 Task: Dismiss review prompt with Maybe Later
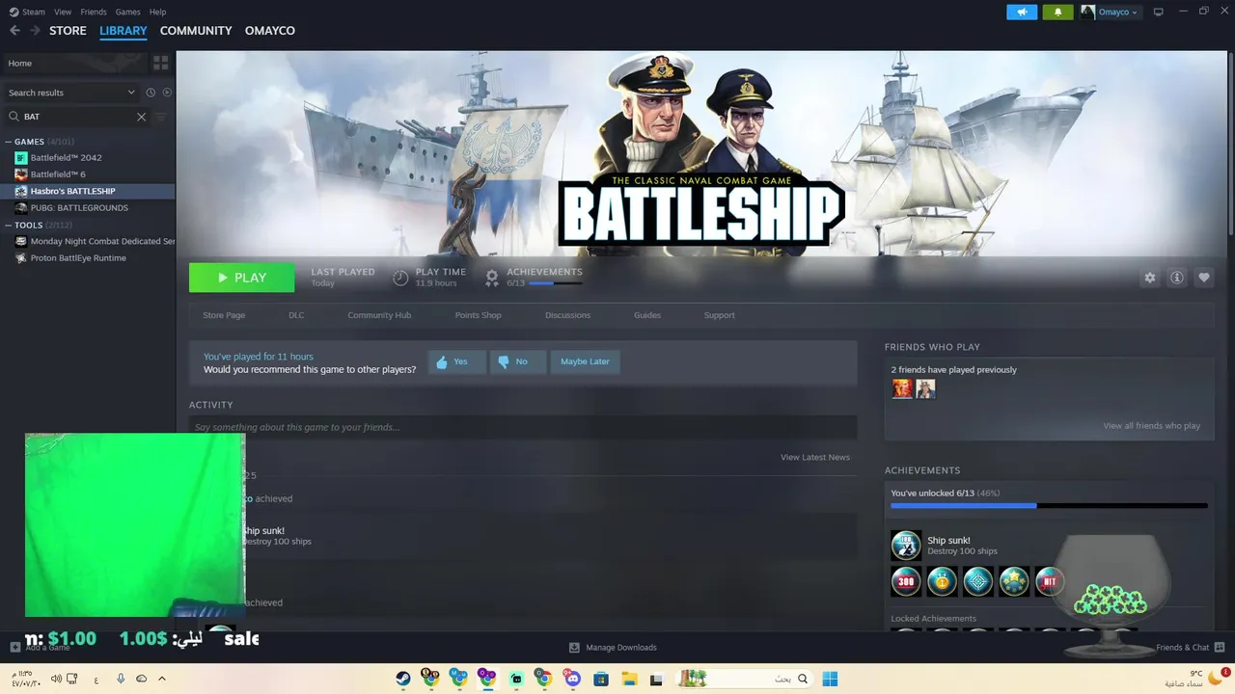pyautogui.click(x=585, y=361)
